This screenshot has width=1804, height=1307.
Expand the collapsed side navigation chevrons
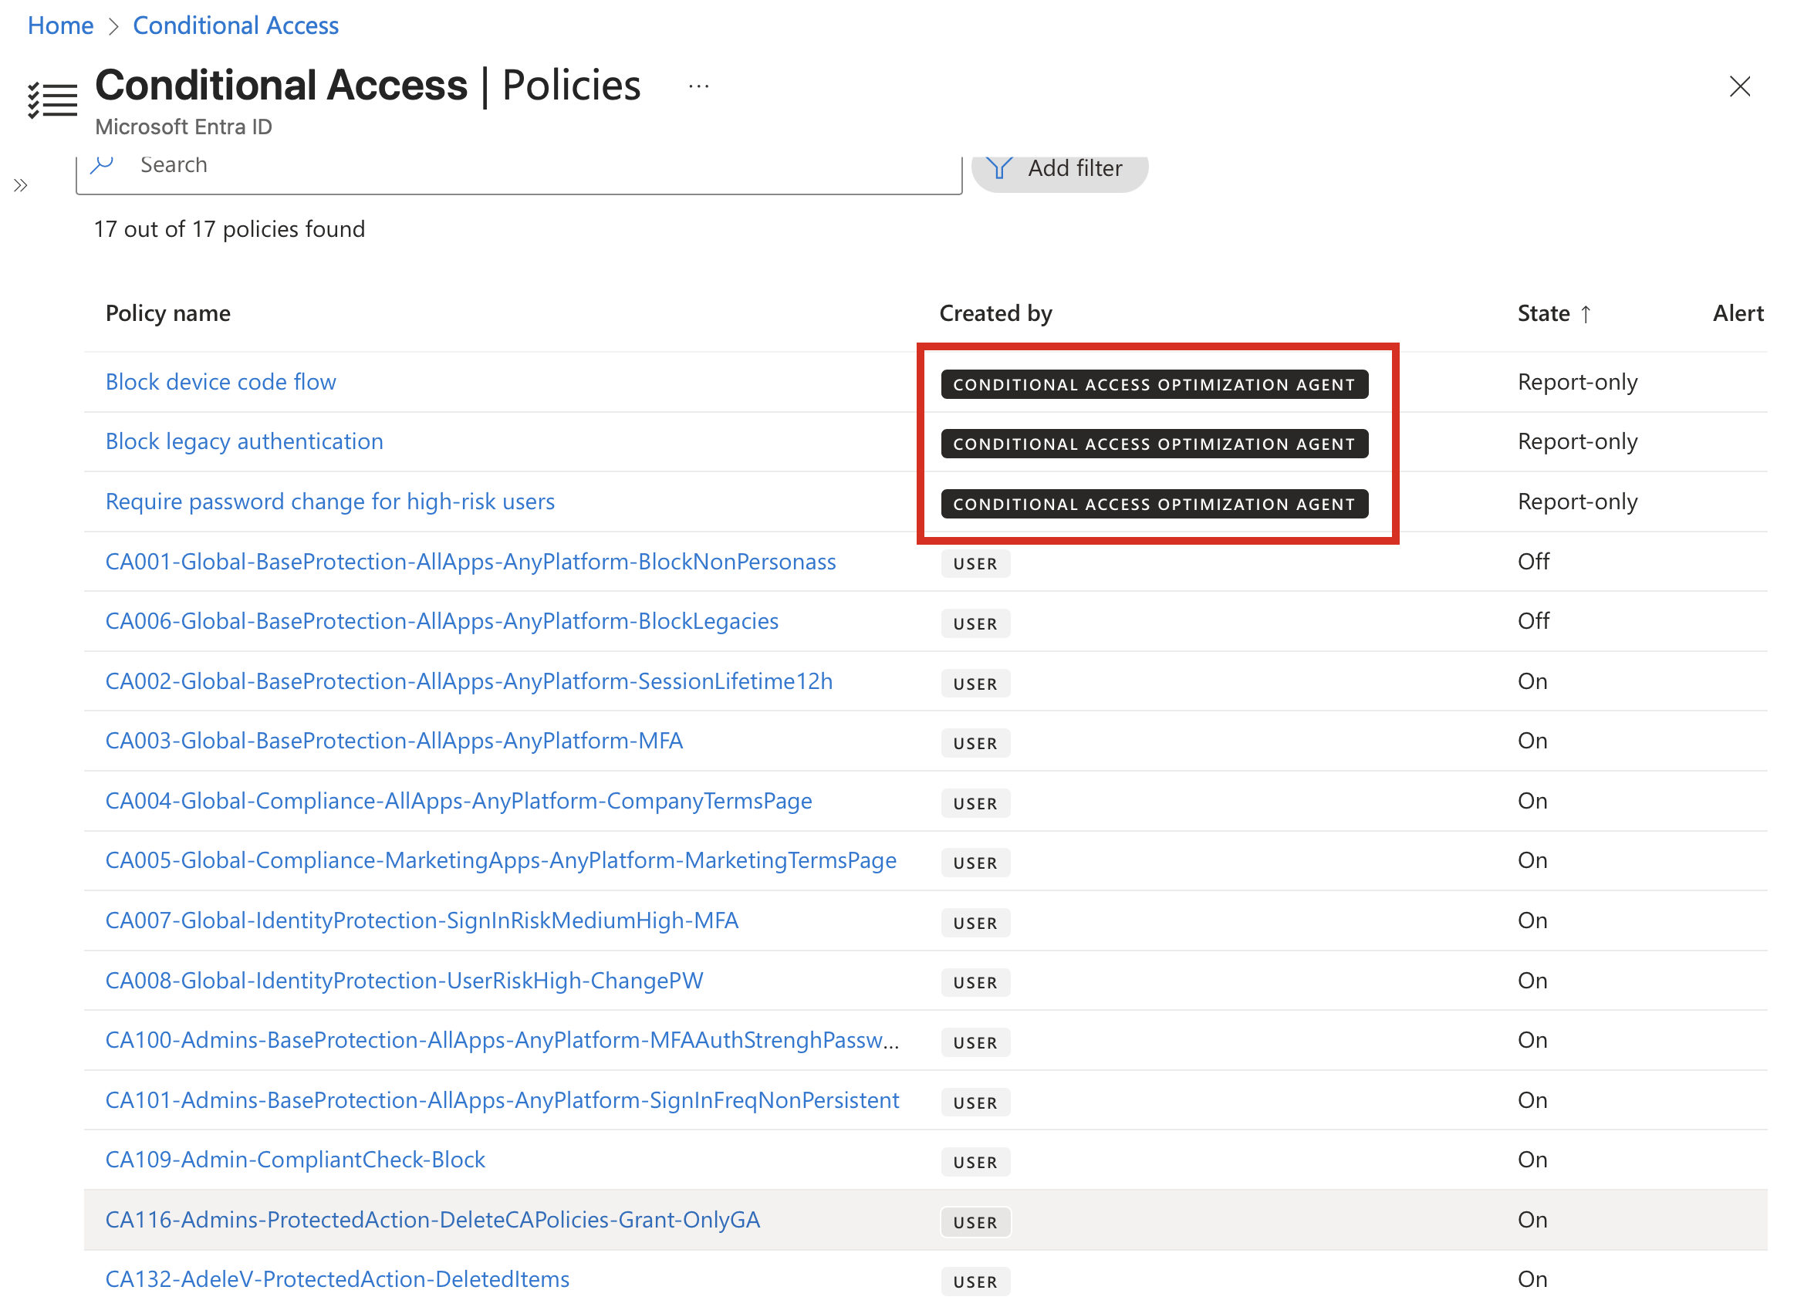coord(21,185)
